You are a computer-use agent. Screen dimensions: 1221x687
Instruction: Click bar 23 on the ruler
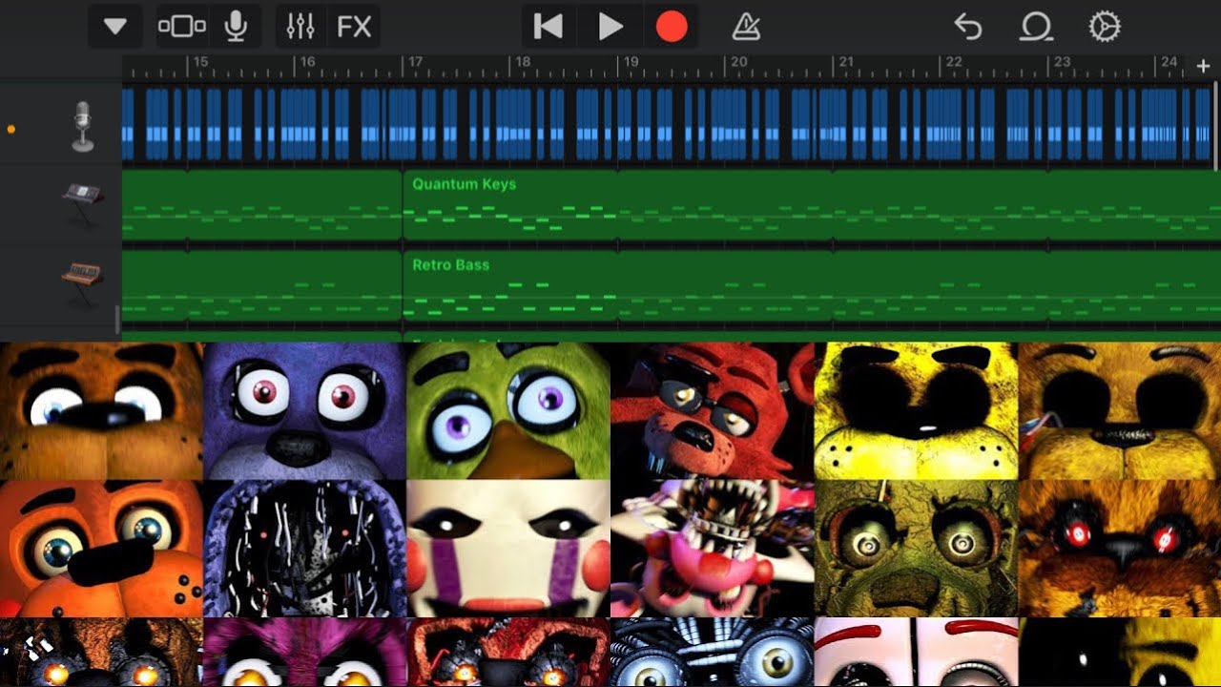1061,62
